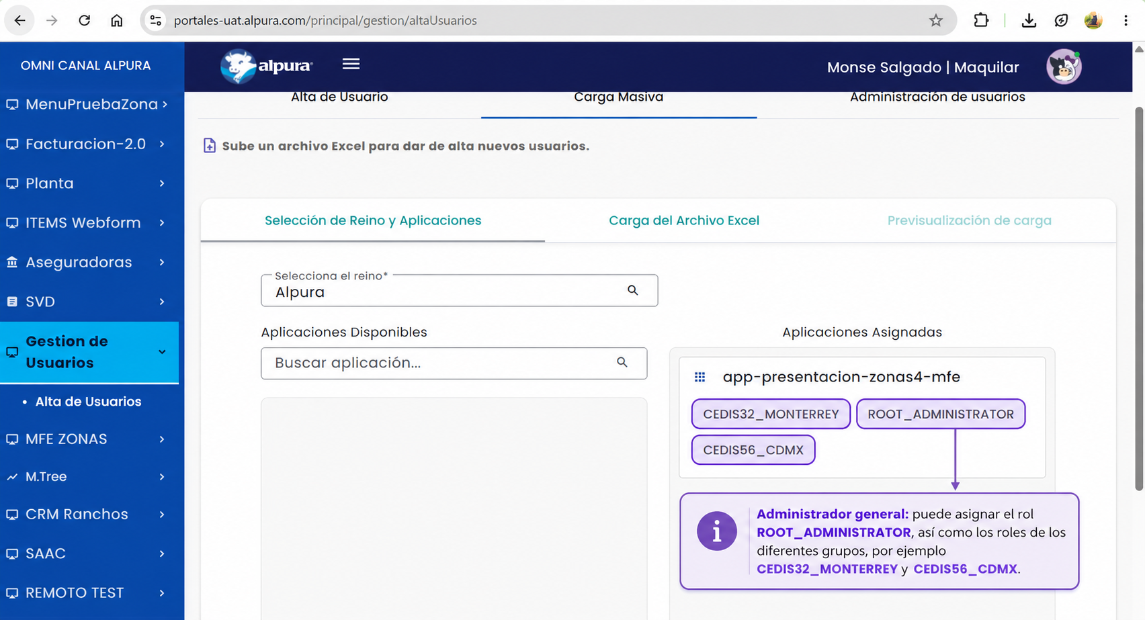Reload the current page
1145x620 pixels.
click(84, 21)
